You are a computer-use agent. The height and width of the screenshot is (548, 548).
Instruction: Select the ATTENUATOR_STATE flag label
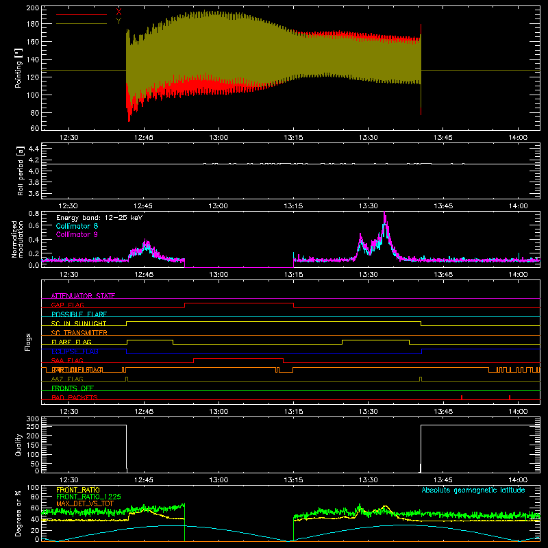[83, 296]
